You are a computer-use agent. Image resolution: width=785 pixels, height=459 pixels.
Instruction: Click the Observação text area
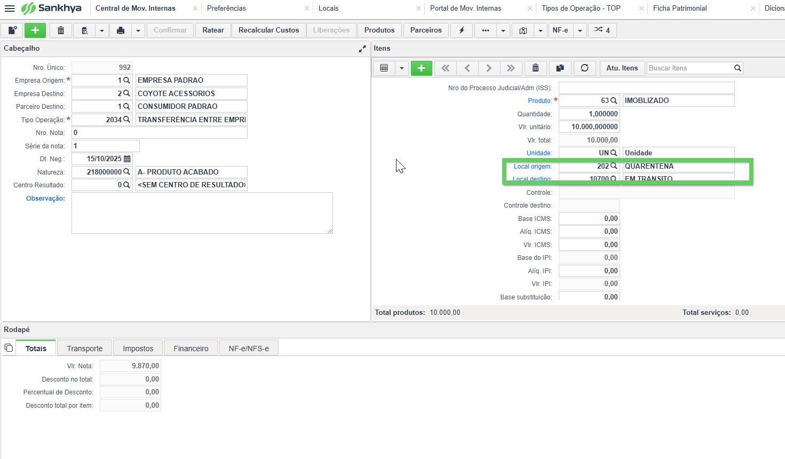[x=202, y=213]
